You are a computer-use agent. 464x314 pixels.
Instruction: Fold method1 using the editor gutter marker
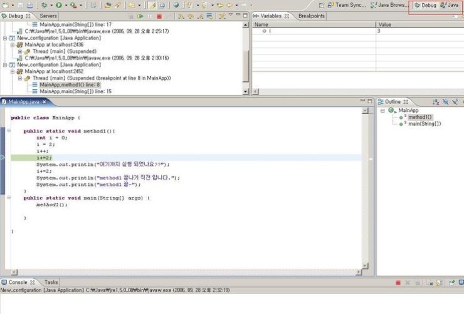[9, 131]
